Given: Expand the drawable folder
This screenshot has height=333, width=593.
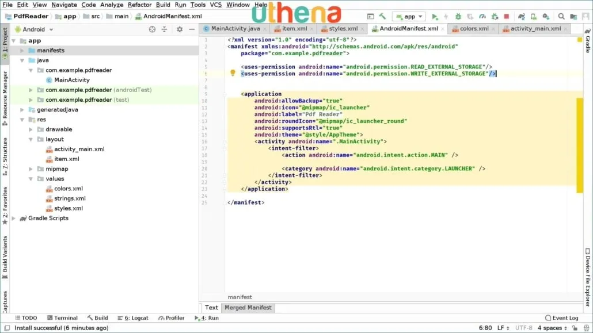Looking at the screenshot, I should pyautogui.click(x=31, y=129).
